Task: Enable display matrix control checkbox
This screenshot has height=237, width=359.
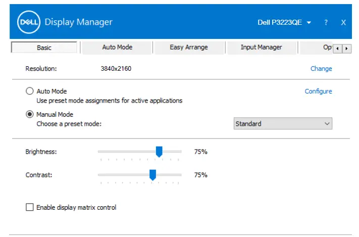Action: tap(29, 207)
